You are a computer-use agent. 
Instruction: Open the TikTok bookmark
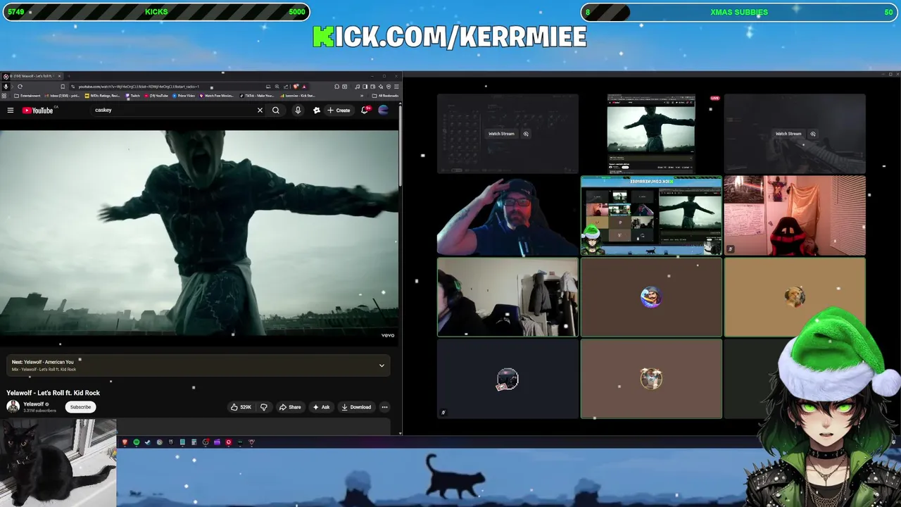(258, 96)
